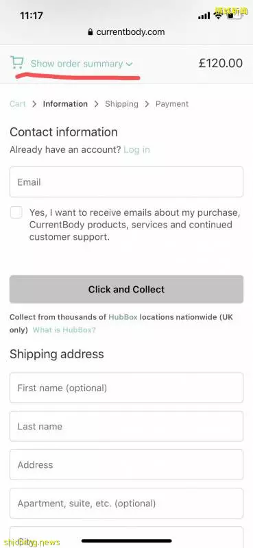Screen dimensions: 253x548
Task: Expand Show order summary
Action: click(x=77, y=64)
